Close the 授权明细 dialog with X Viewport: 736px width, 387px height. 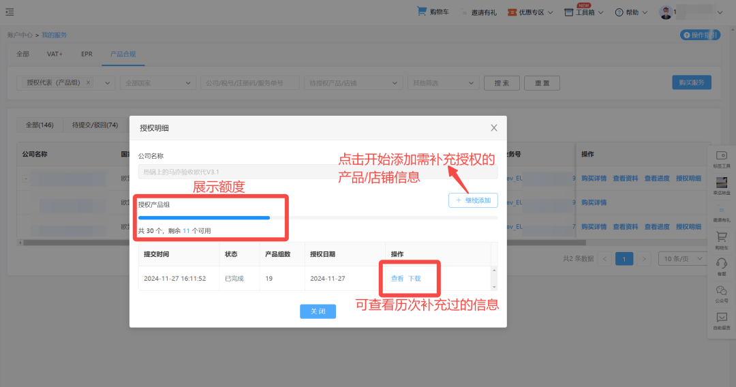(494, 127)
